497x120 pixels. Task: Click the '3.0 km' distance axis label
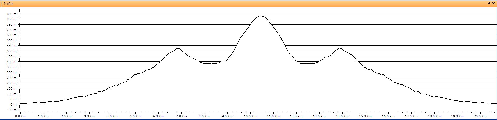coord(89,117)
